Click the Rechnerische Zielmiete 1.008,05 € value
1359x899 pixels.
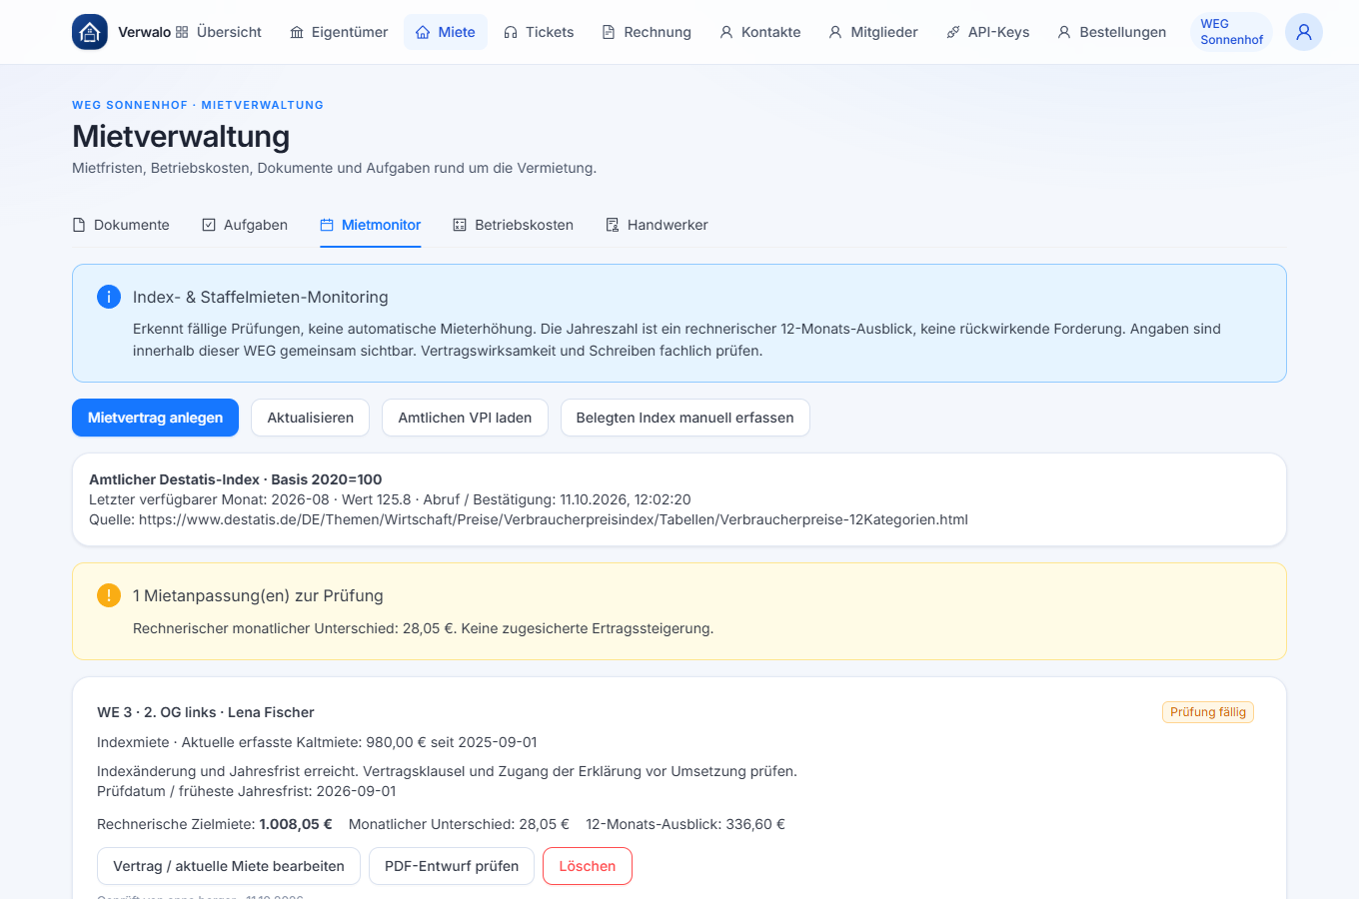click(x=296, y=824)
